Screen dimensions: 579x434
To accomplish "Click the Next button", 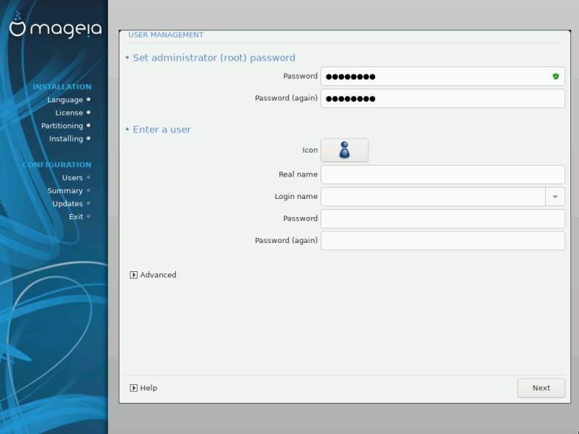I will coord(541,388).
